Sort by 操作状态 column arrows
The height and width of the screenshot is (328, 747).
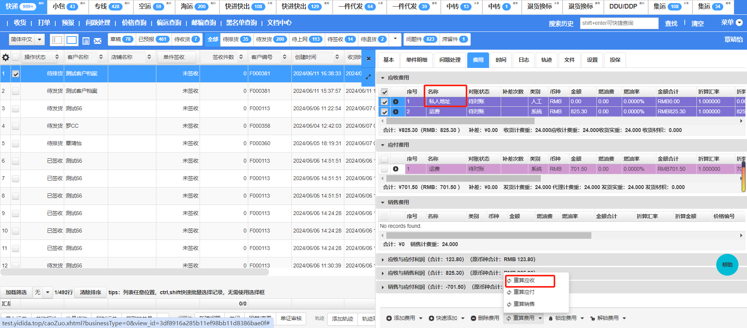(x=57, y=57)
